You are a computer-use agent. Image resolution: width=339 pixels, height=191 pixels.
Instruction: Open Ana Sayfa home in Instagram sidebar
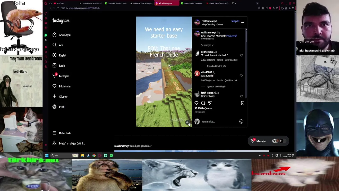61,35
